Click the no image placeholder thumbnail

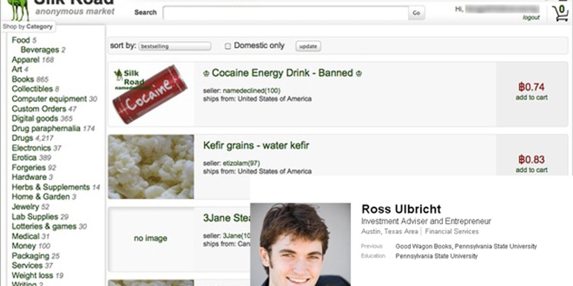coord(151,239)
